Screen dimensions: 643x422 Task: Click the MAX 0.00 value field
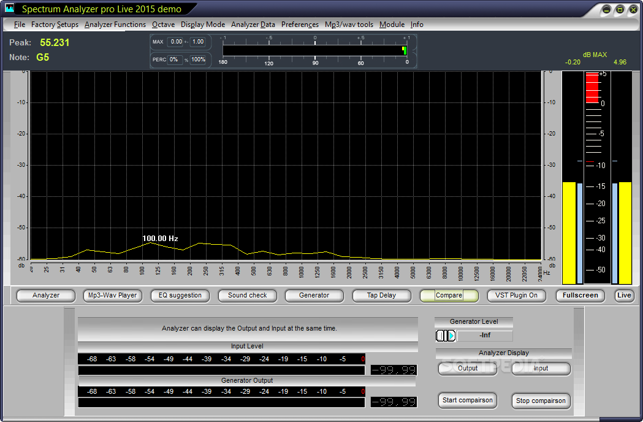pyautogui.click(x=177, y=42)
